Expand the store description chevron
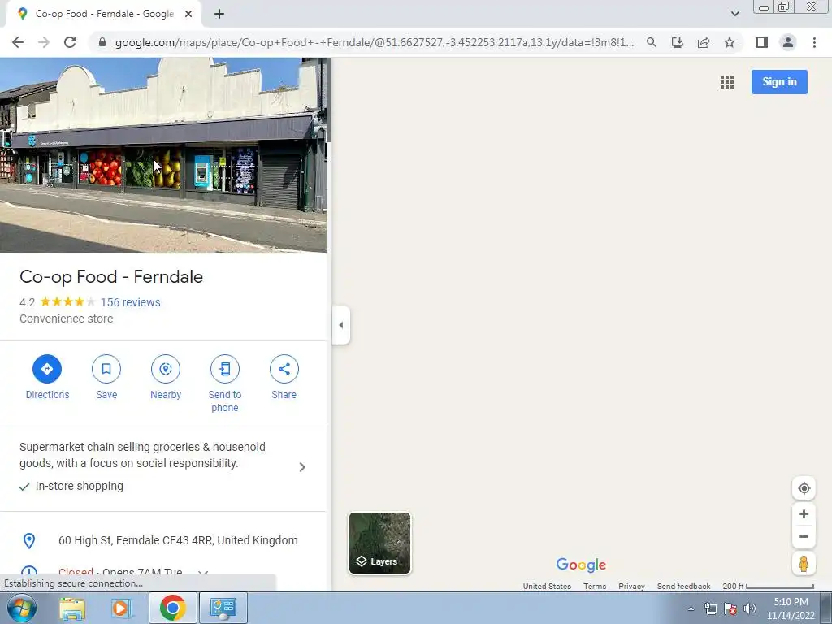This screenshot has width=832, height=624. pyautogui.click(x=302, y=467)
